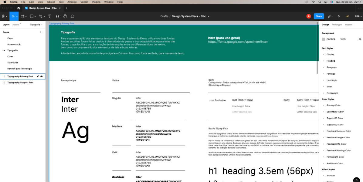Open the Drafts breadcrumb link

pos(164,16)
